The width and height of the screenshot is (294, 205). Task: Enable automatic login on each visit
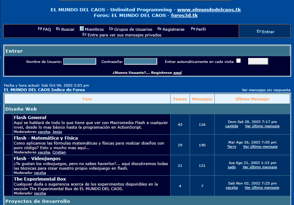pos(239,61)
